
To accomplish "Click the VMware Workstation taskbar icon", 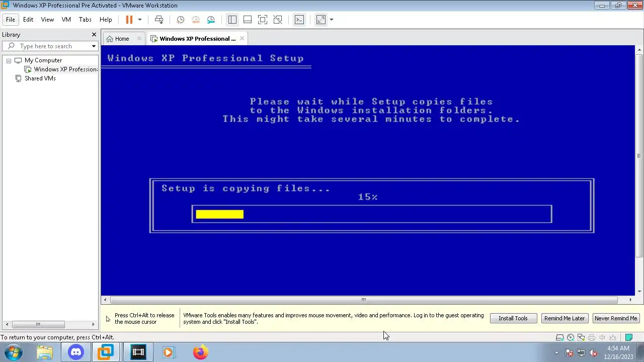I will click(106, 352).
